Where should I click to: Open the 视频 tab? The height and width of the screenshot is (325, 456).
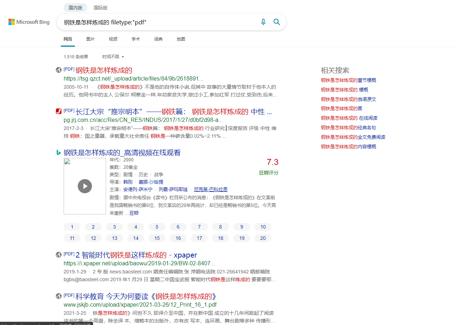[113, 39]
